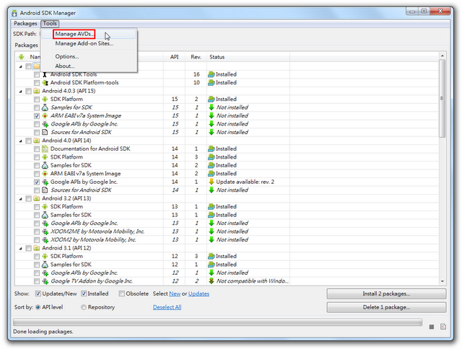Collapse the Android 3.1 (API 12) group
Image resolution: width=462 pixels, height=349 pixels.
[x=21, y=248]
